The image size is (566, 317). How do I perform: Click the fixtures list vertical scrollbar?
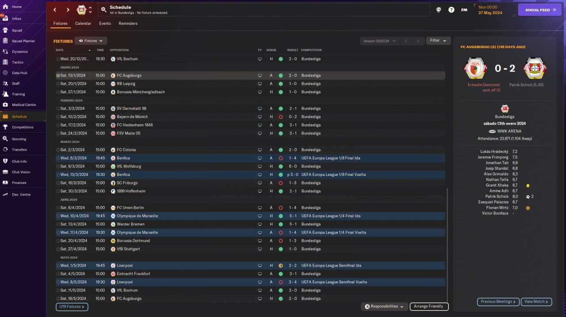[447, 244]
